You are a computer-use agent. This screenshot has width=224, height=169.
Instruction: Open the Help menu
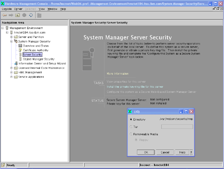click(x=63, y=9)
